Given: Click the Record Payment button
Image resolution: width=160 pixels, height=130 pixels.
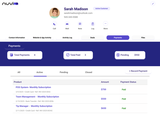Looking at the screenshot, I should pos(138,71).
